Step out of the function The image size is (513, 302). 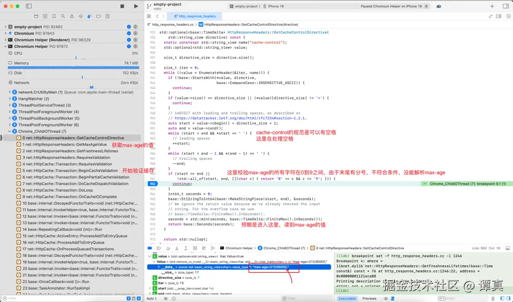[186, 248]
